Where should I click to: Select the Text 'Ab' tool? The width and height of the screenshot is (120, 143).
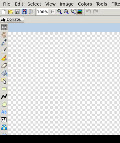click(x=4, y=112)
